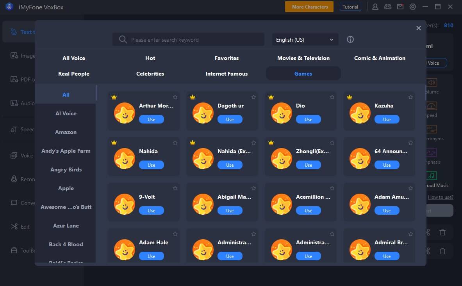Click the crown icon on Kazuha card
This screenshot has height=286, width=462.
tap(350, 97)
